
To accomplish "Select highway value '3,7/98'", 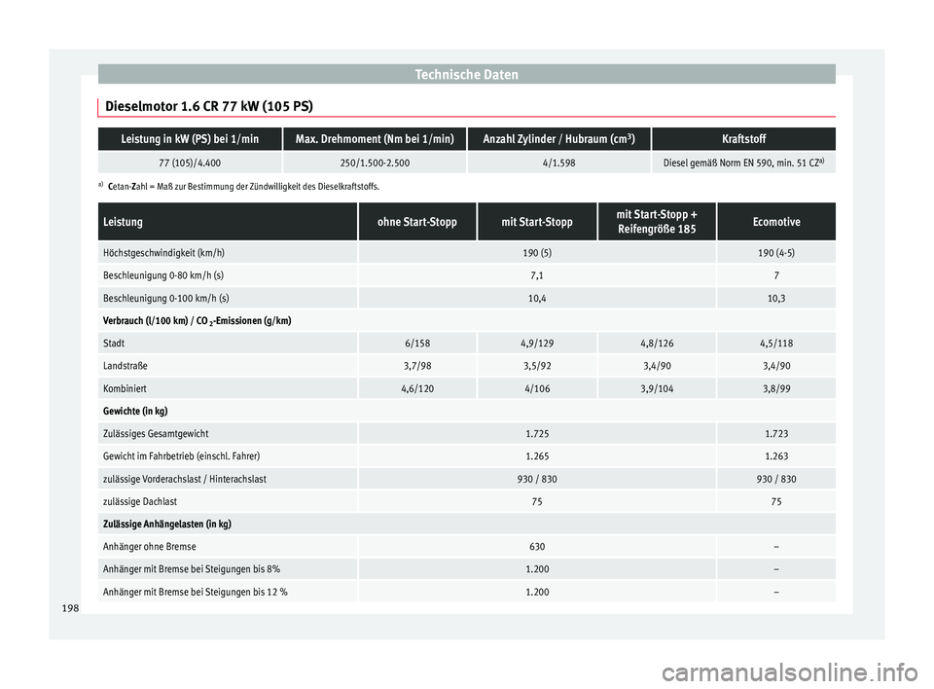I will coord(417,366).
